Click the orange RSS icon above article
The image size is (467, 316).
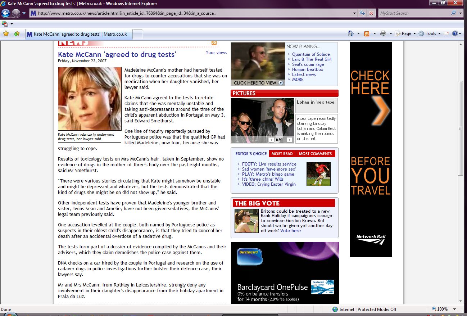pyautogui.click(x=214, y=43)
